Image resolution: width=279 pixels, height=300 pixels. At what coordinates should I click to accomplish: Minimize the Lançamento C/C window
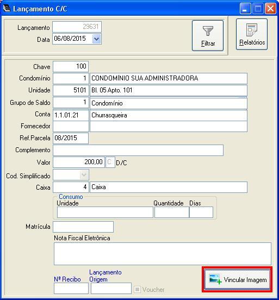pyautogui.click(x=245, y=9)
